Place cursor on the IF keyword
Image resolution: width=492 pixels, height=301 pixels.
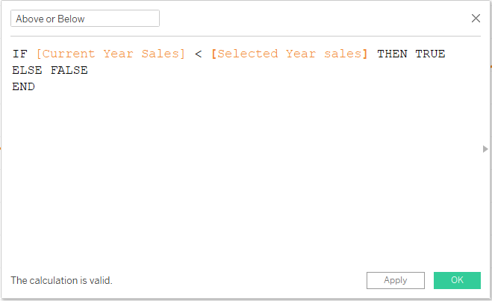(x=19, y=54)
